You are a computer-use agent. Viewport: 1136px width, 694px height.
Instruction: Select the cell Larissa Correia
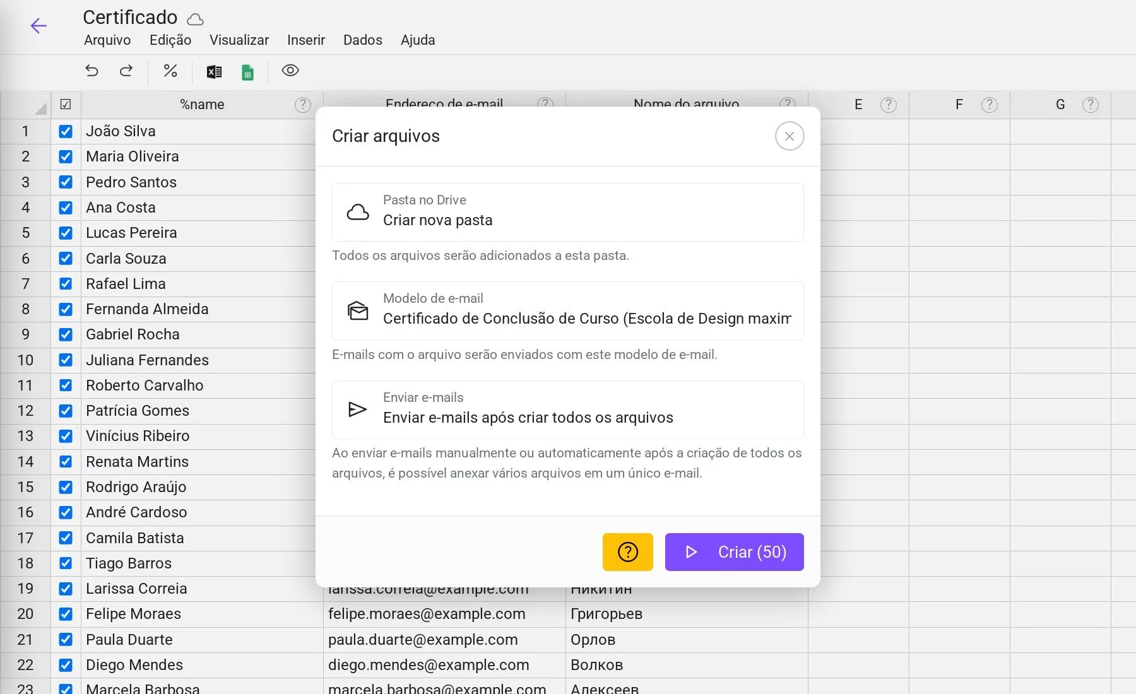pyautogui.click(x=202, y=589)
